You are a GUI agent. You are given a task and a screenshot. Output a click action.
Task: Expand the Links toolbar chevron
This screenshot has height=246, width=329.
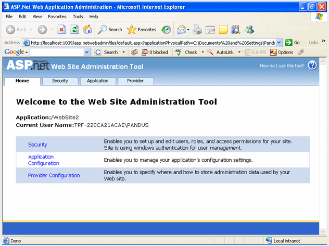pos(324,41)
